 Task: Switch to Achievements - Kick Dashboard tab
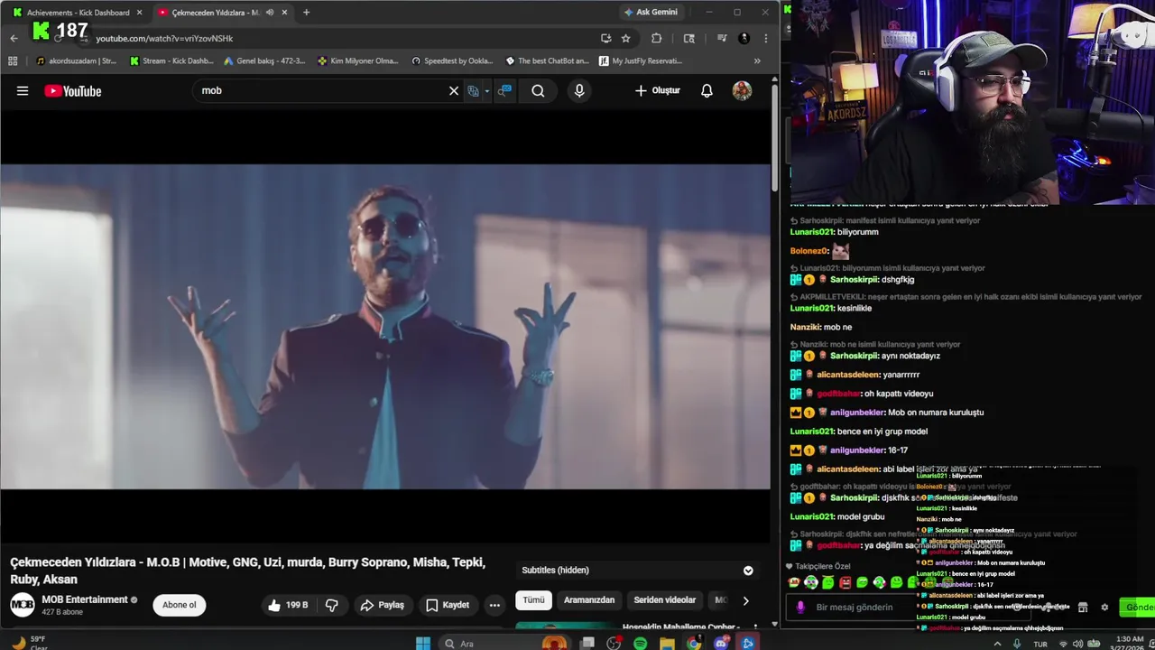pyautogui.click(x=78, y=13)
